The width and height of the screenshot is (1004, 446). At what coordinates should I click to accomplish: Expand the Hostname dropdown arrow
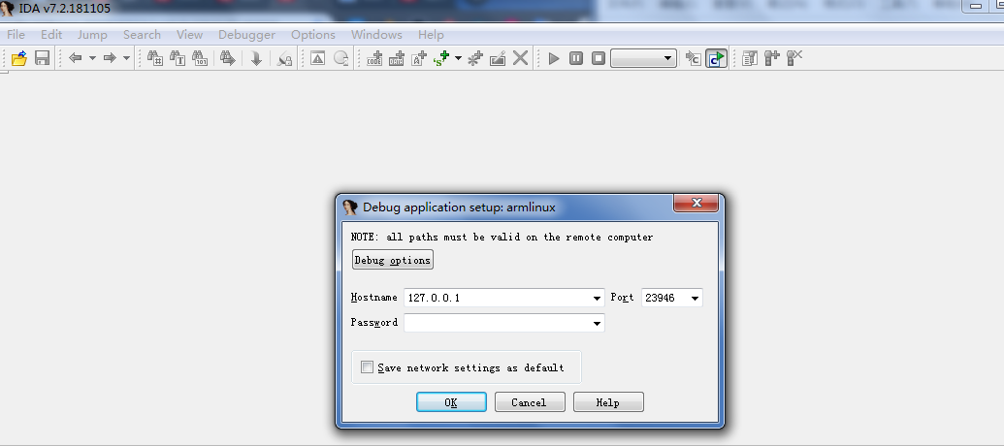pyautogui.click(x=598, y=299)
